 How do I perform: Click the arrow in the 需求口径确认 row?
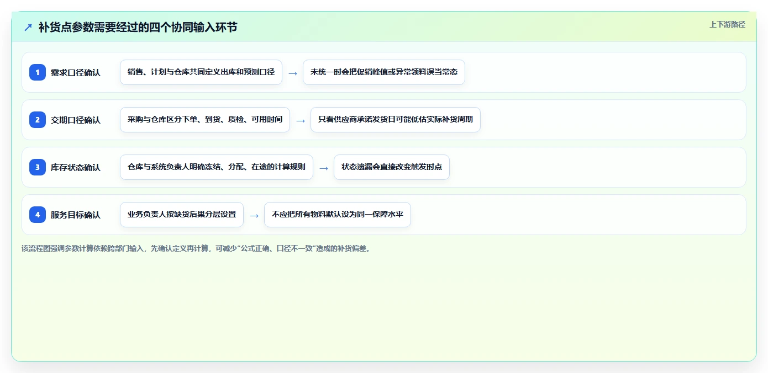pos(293,73)
